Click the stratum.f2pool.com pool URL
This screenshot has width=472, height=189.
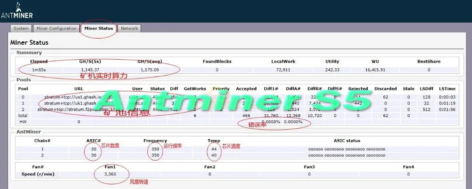tap(78, 110)
